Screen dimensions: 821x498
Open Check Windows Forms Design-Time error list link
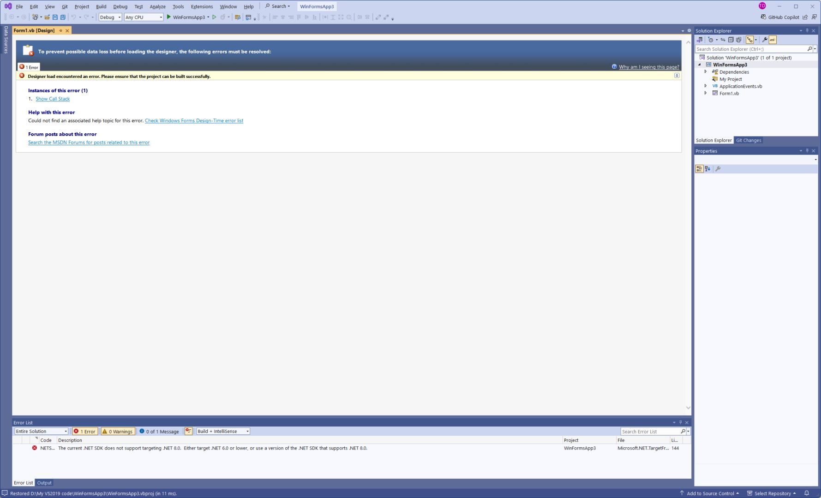(194, 120)
